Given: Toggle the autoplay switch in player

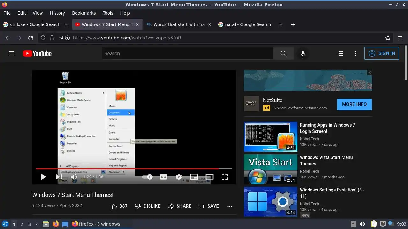Looking at the screenshot, I should coord(148,177).
